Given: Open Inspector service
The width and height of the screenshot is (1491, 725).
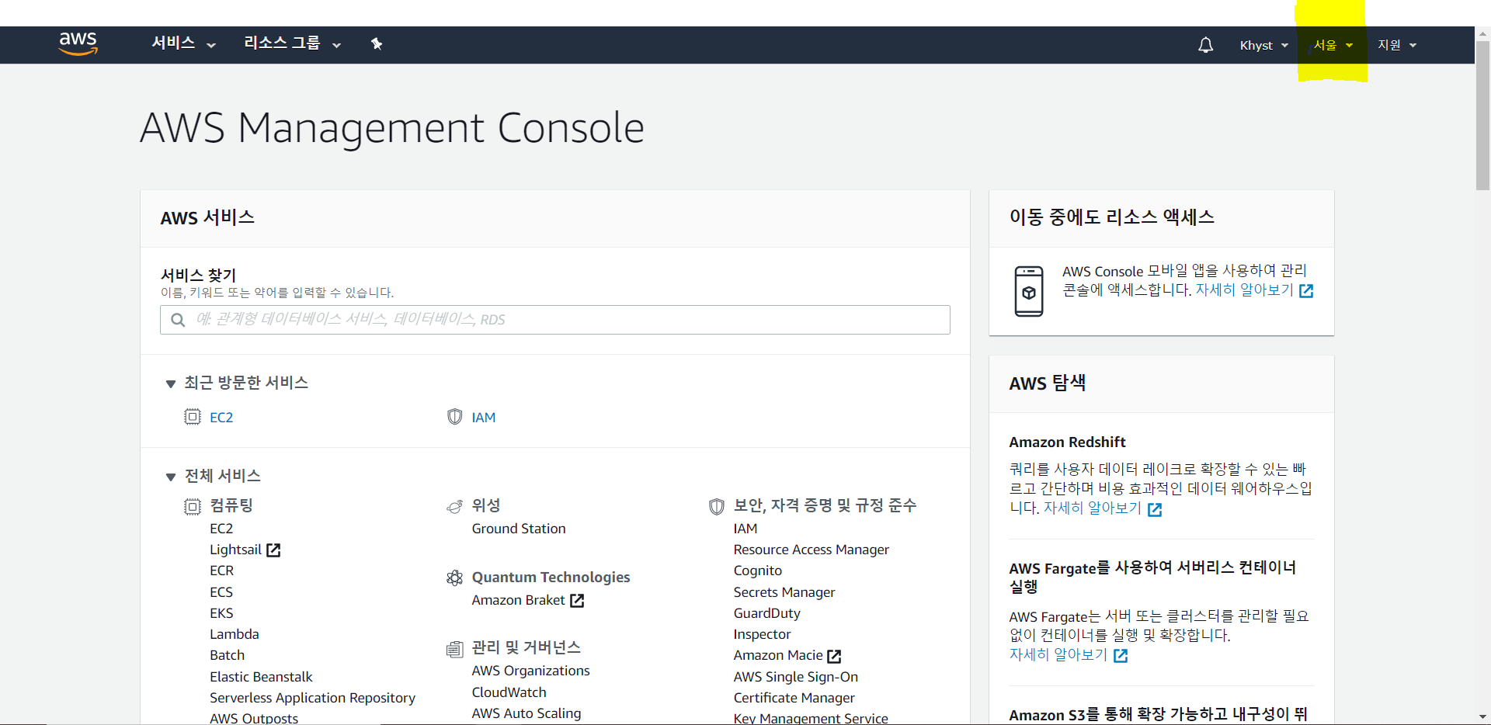Looking at the screenshot, I should 762,634.
